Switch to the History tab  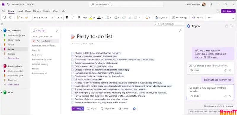(37, 11)
